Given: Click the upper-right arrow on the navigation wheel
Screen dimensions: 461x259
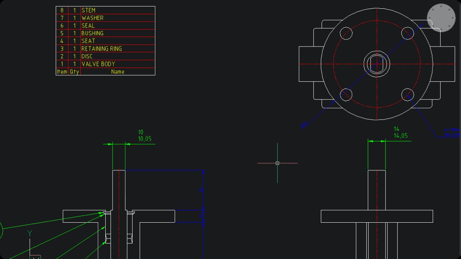Looking at the screenshot, I should [x=450, y=10].
